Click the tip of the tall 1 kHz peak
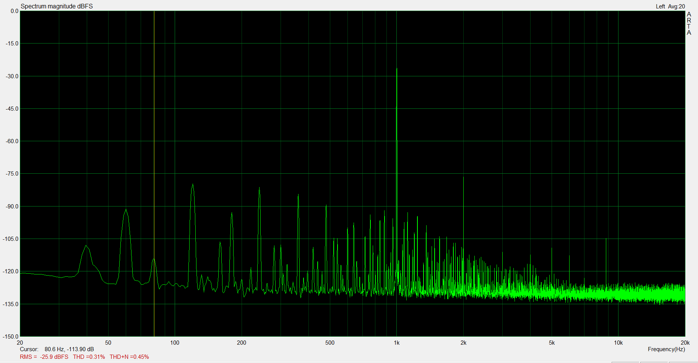 pos(397,68)
